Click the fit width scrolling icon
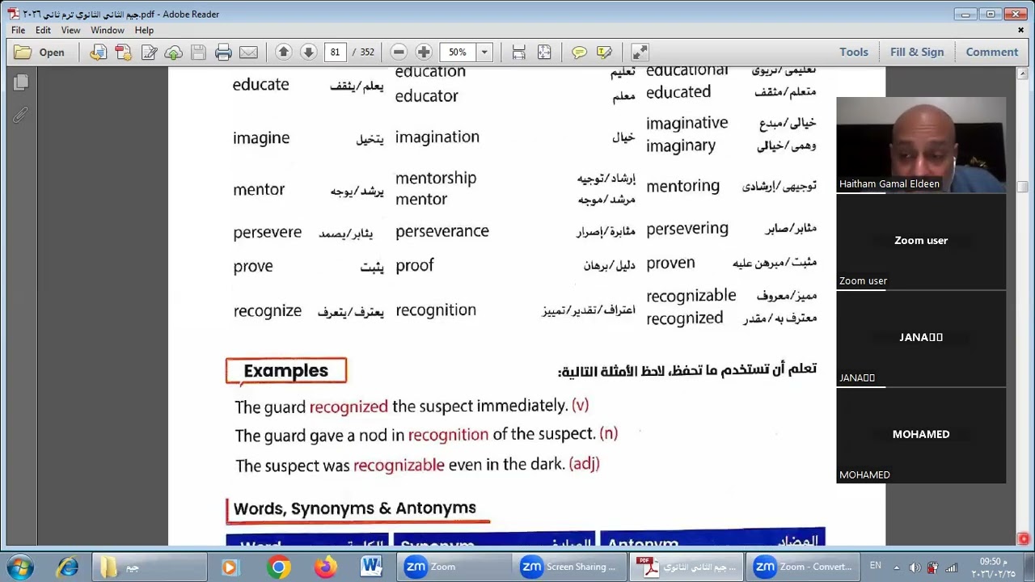This screenshot has width=1035, height=582. [519, 53]
